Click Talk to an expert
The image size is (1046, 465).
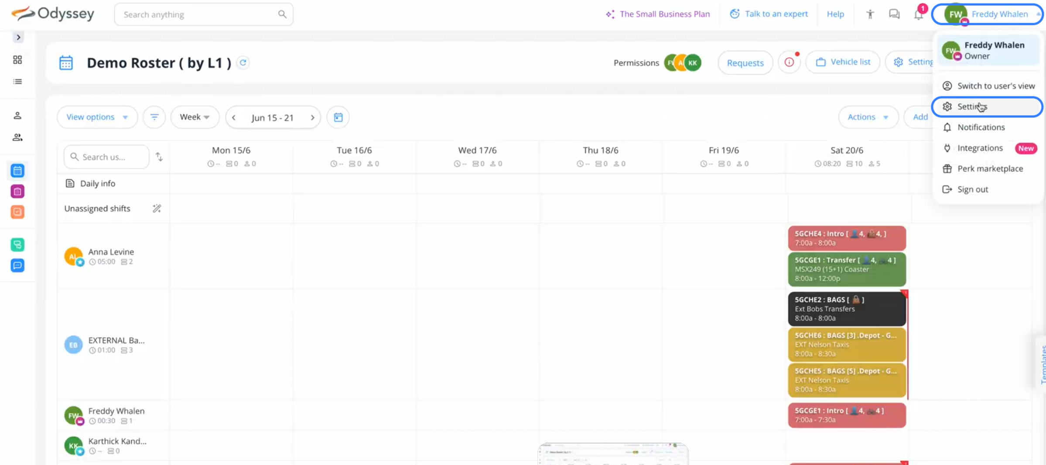coord(769,14)
